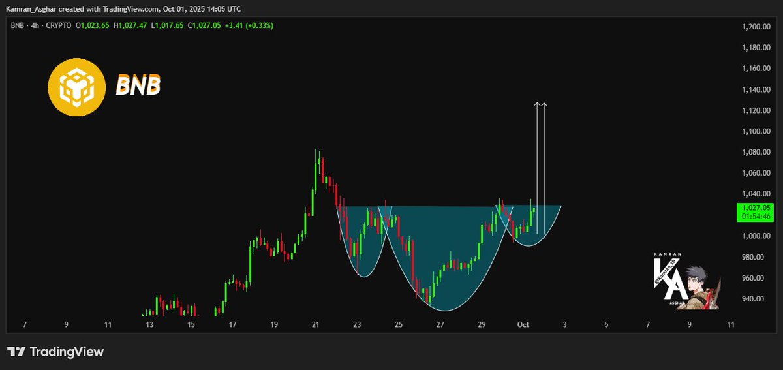Click the 17 date on time axis
This screenshot has width=783, height=370.
(232, 324)
